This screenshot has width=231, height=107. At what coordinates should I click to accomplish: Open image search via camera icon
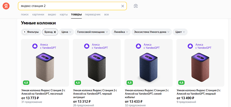coord(136,6)
